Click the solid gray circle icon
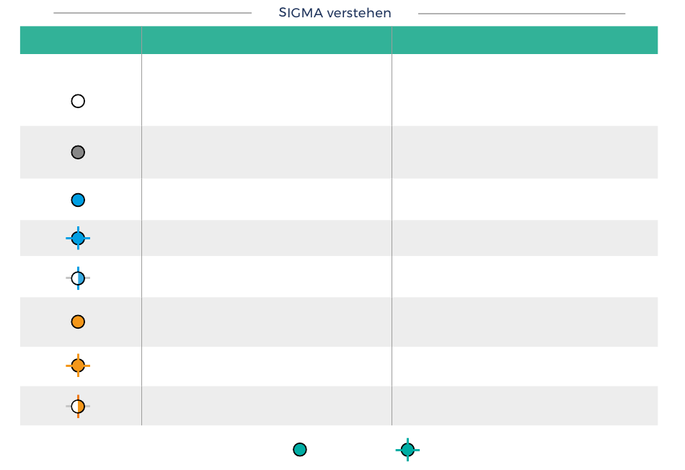 pos(78,152)
